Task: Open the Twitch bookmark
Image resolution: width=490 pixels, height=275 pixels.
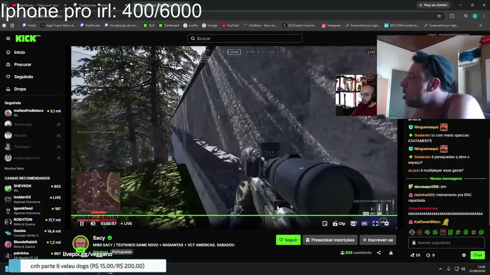Action: 29,26
